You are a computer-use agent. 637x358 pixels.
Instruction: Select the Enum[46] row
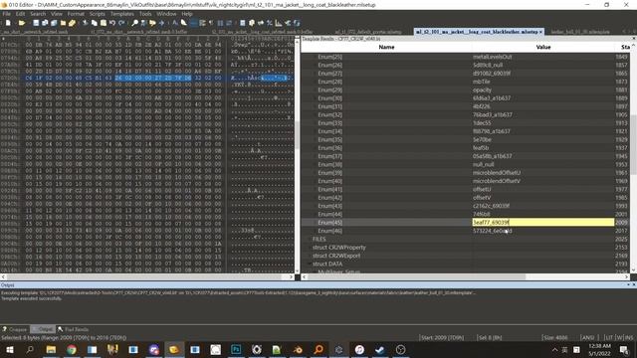pos(467,231)
